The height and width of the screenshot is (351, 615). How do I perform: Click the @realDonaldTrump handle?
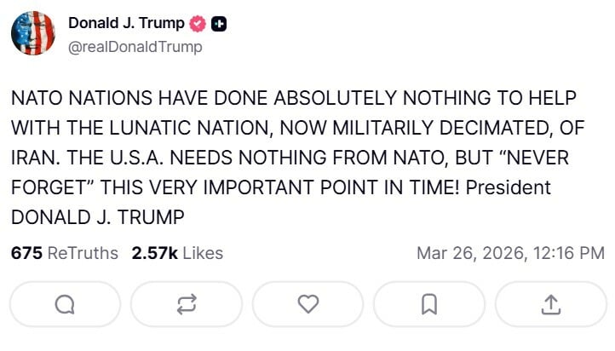tap(135, 47)
